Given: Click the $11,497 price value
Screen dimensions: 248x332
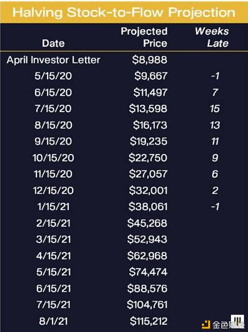Looking at the screenshot, I should 150,93.
